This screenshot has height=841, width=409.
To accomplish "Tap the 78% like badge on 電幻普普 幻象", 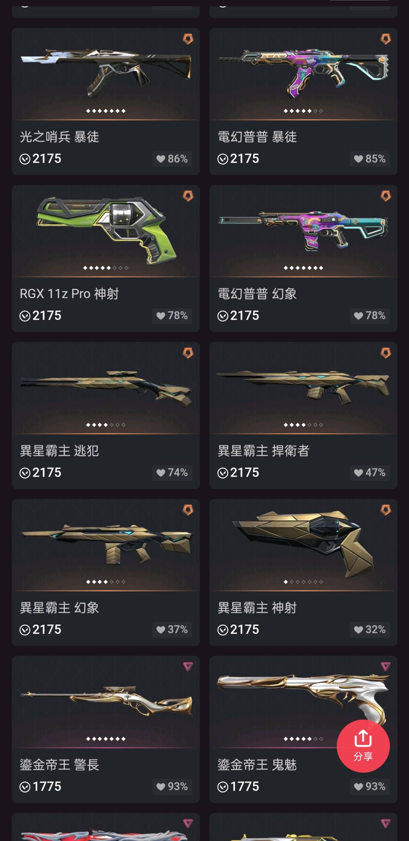I will coord(370,315).
